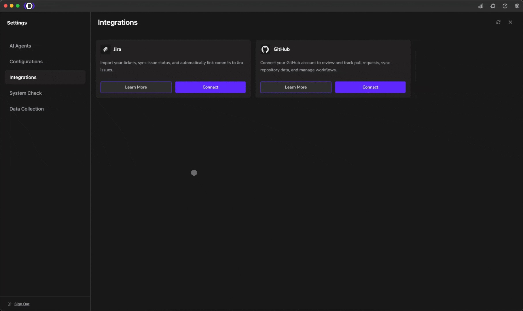Learn More about Jira integration
Screen dimensions: 523x311
[136, 87]
